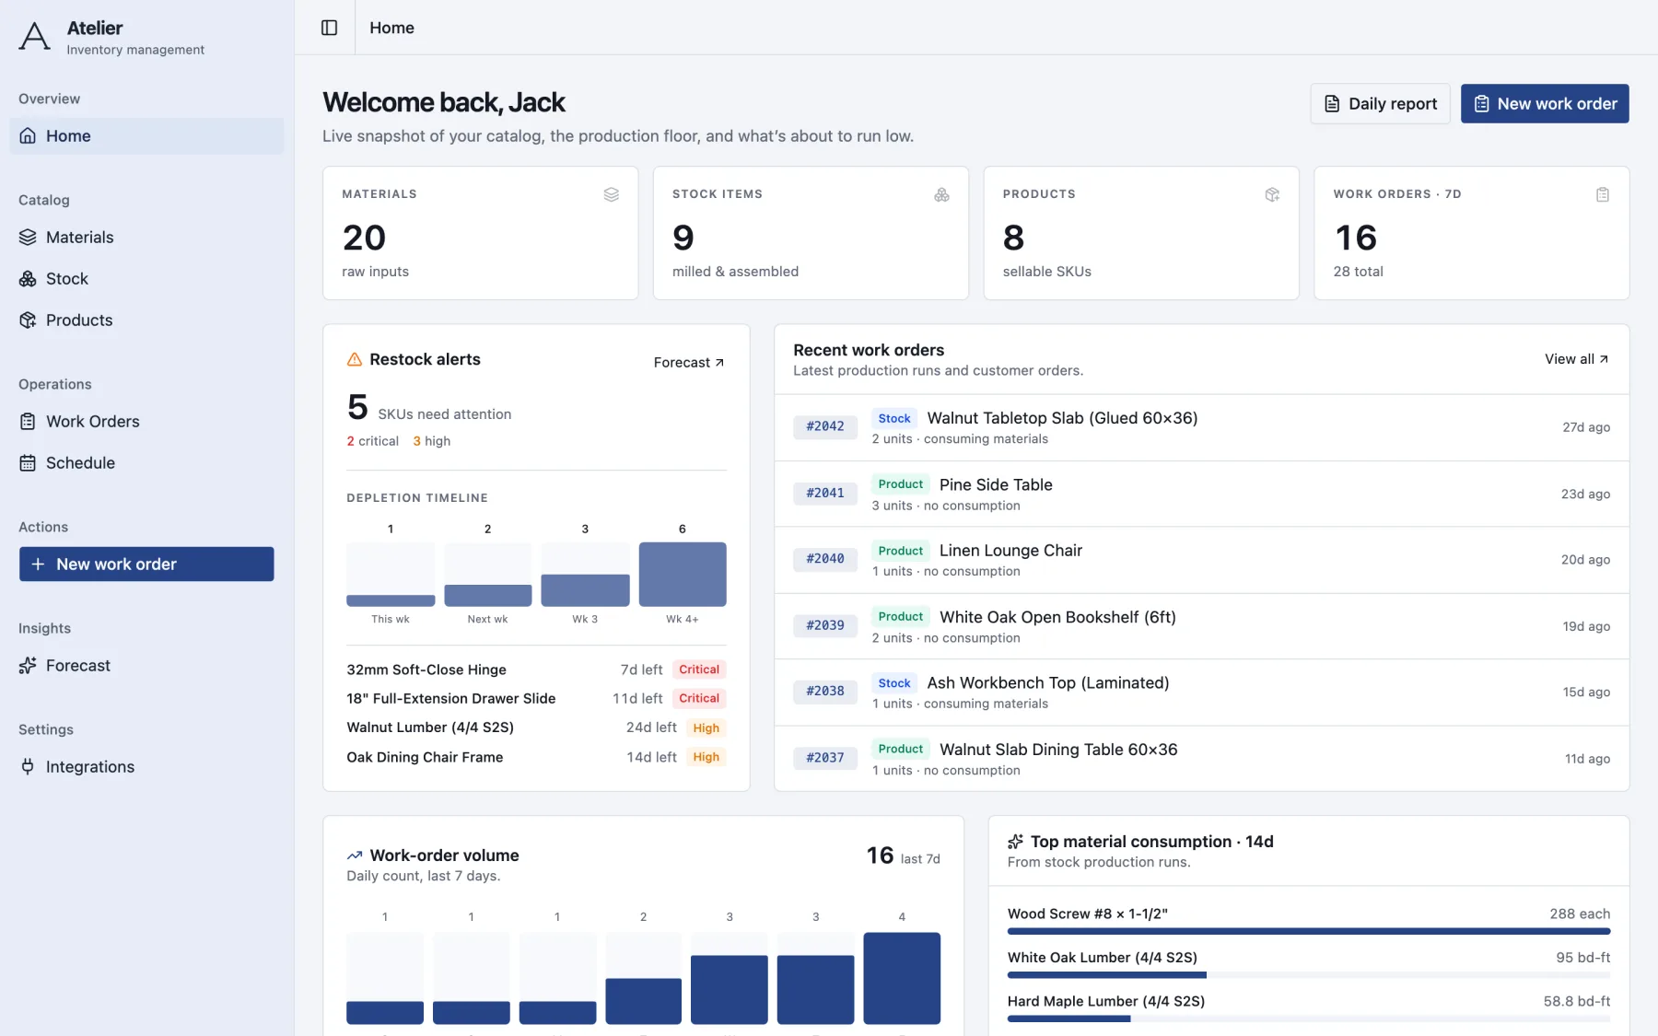Select the Wk 4+ depletion bar
The width and height of the screenshot is (1658, 1036).
683,575
